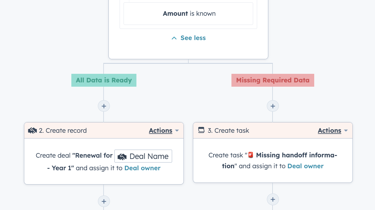The height and width of the screenshot is (210, 375).
Task: Select the Deal Name token to edit it
Action: click(x=143, y=156)
